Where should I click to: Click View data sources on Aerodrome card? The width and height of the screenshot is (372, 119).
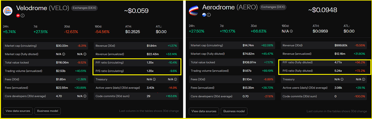click(204, 111)
